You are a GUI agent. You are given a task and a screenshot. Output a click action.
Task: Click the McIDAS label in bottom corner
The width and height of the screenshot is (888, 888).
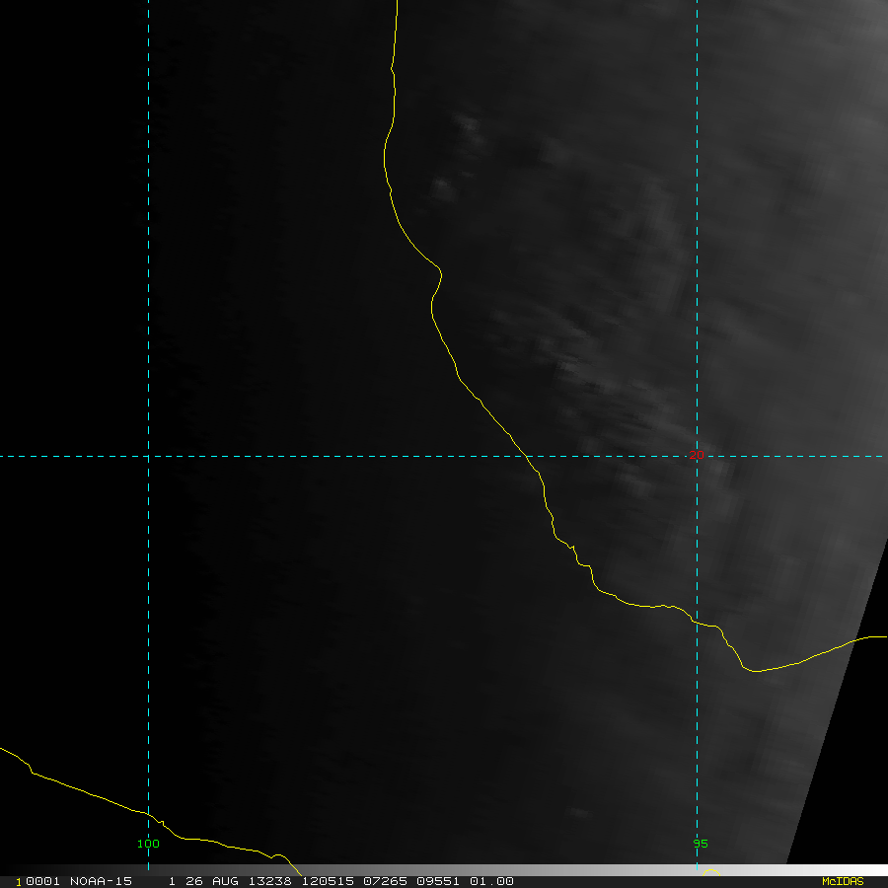click(x=842, y=881)
